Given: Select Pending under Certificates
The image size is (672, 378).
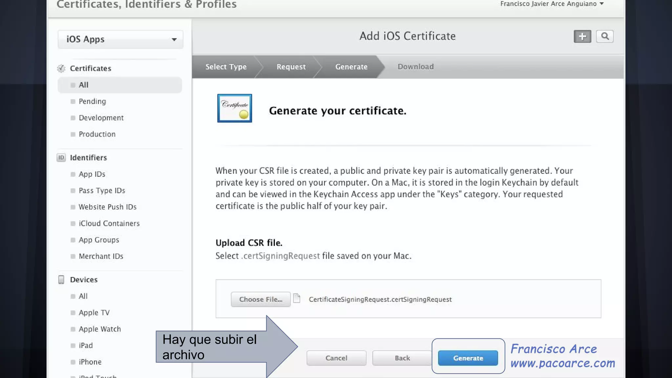Looking at the screenshot, I should [92, 101].
